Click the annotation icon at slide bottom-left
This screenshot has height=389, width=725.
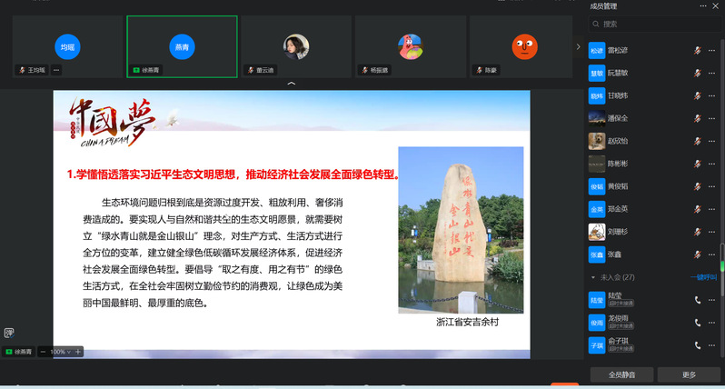(x=9, y=334)
